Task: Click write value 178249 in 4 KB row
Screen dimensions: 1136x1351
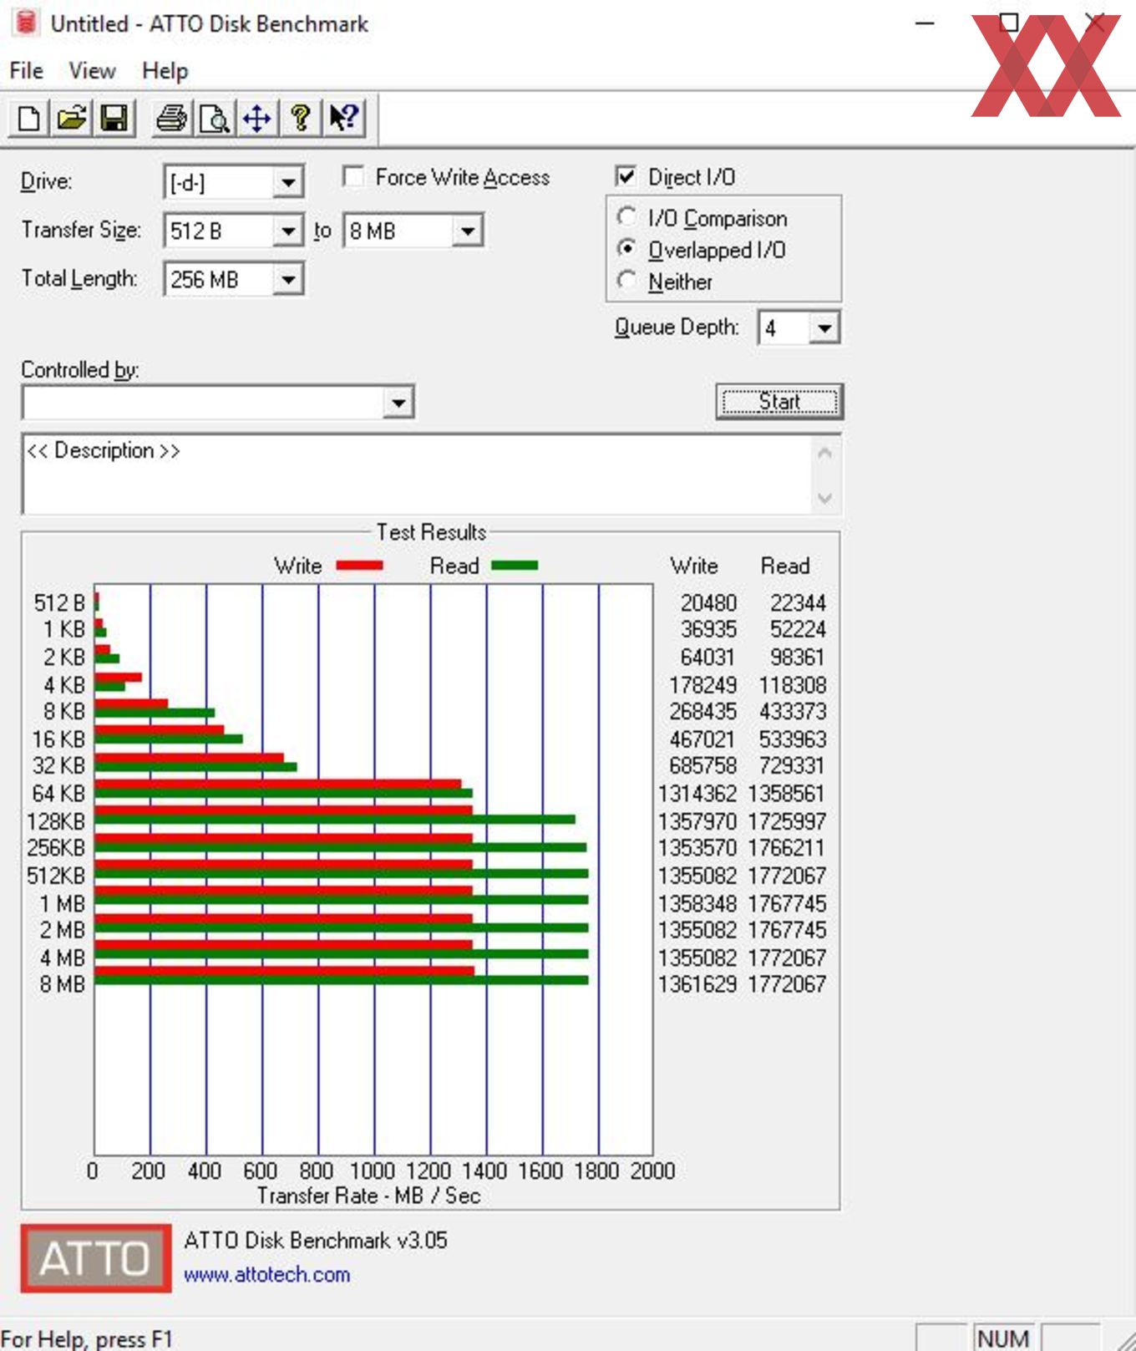Action: [702, 685]
